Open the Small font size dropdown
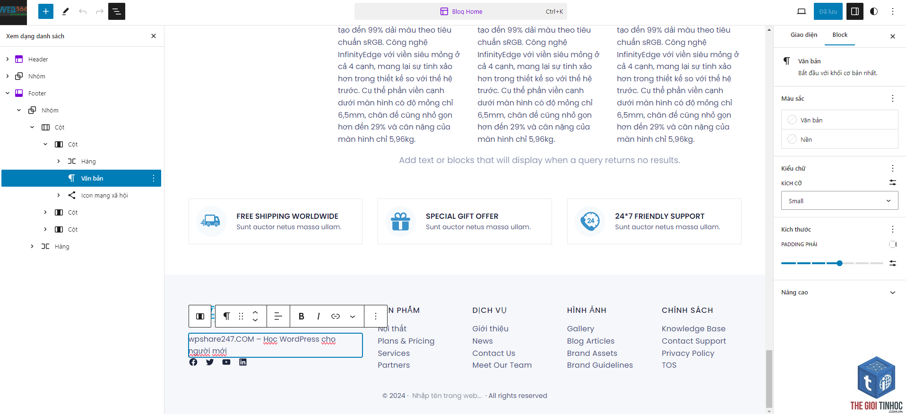The height and width of the screenshot is (414, 906). click(x=840, y=200)
